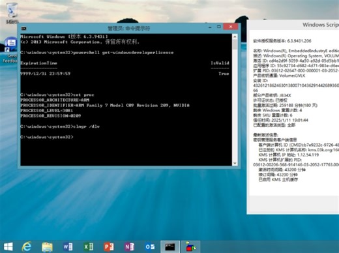This screenshot has width=339, height=253.
Task: Click the "PROCESSOR_ARCHITECTURE=ARM" line
Action: click(55, 100)
